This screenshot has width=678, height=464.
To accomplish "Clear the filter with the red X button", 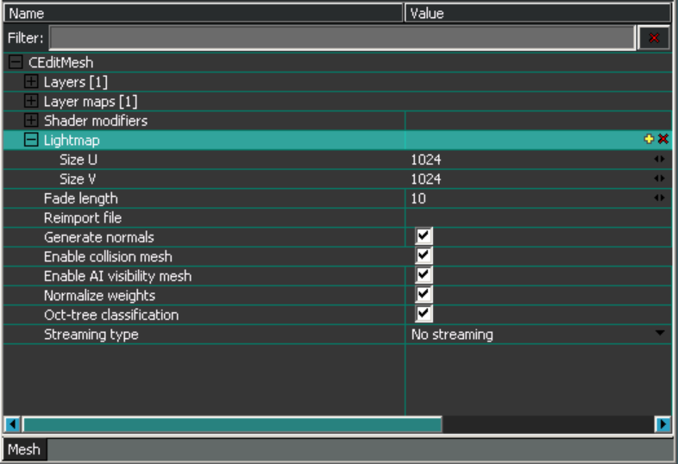I will click(x=654, y=38).
